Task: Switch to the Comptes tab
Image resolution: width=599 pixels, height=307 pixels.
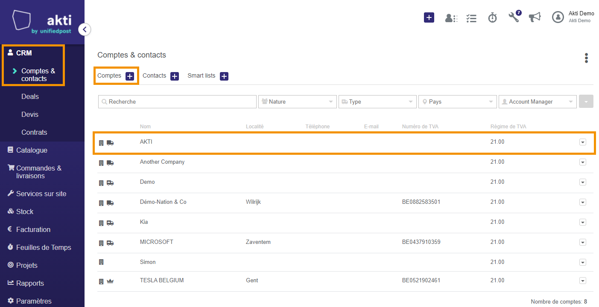Action: pos(109,75)
